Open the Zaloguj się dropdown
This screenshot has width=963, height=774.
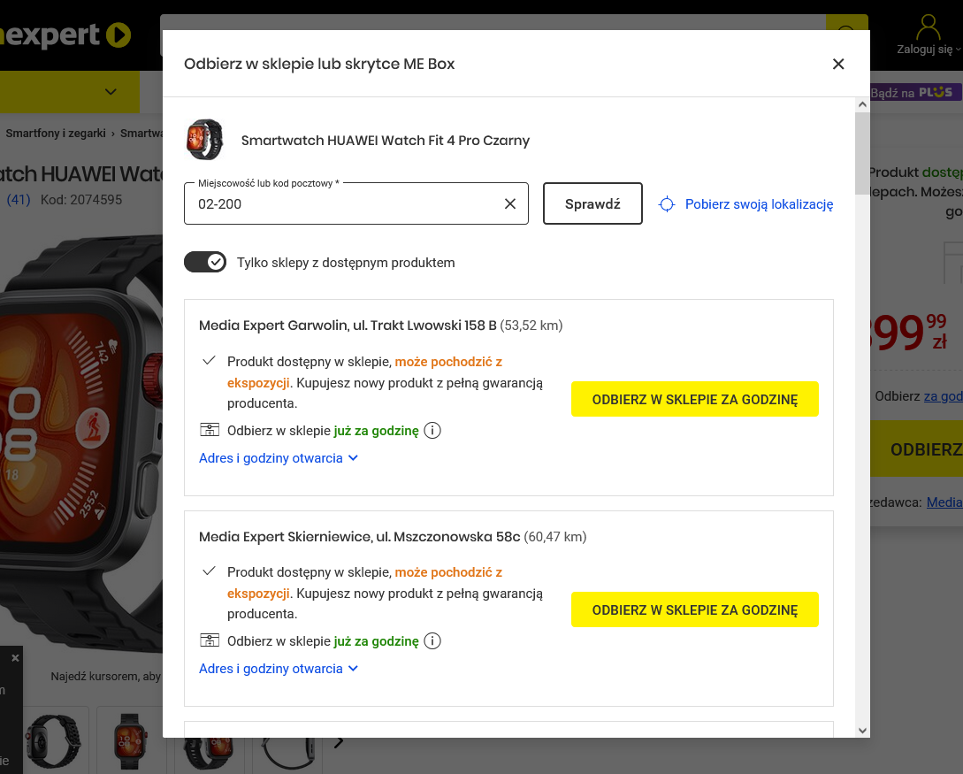click(929, 50)
